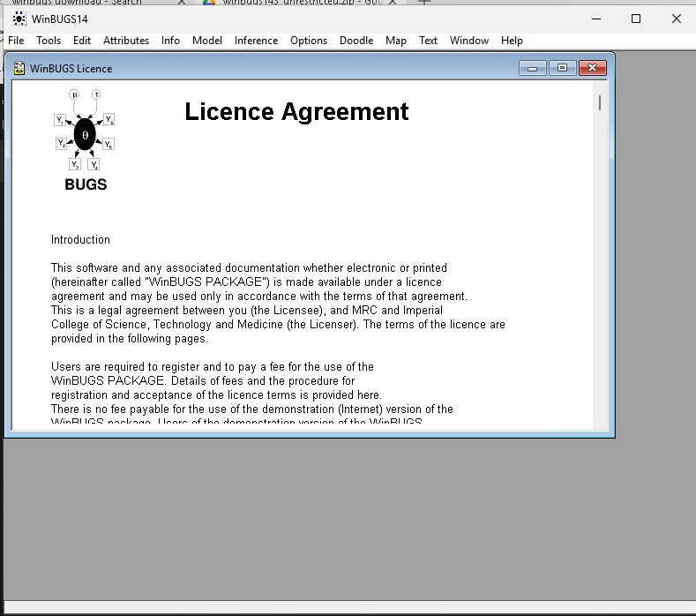The width and height of the screenshot is (696, 616).
Task: Click the WinBUGS Licence document icon
Action: point(19,68)
